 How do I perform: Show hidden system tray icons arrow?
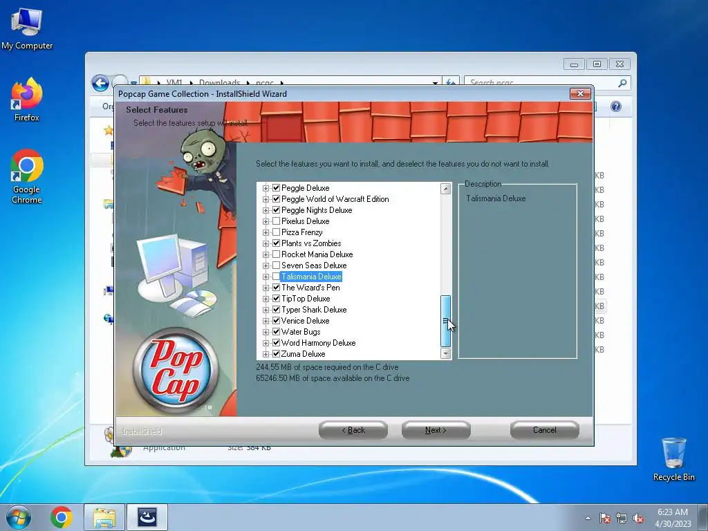588,518
